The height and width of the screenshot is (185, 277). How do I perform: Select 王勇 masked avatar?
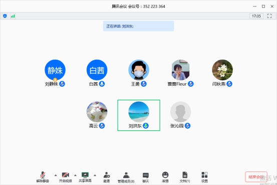(139, 70)
